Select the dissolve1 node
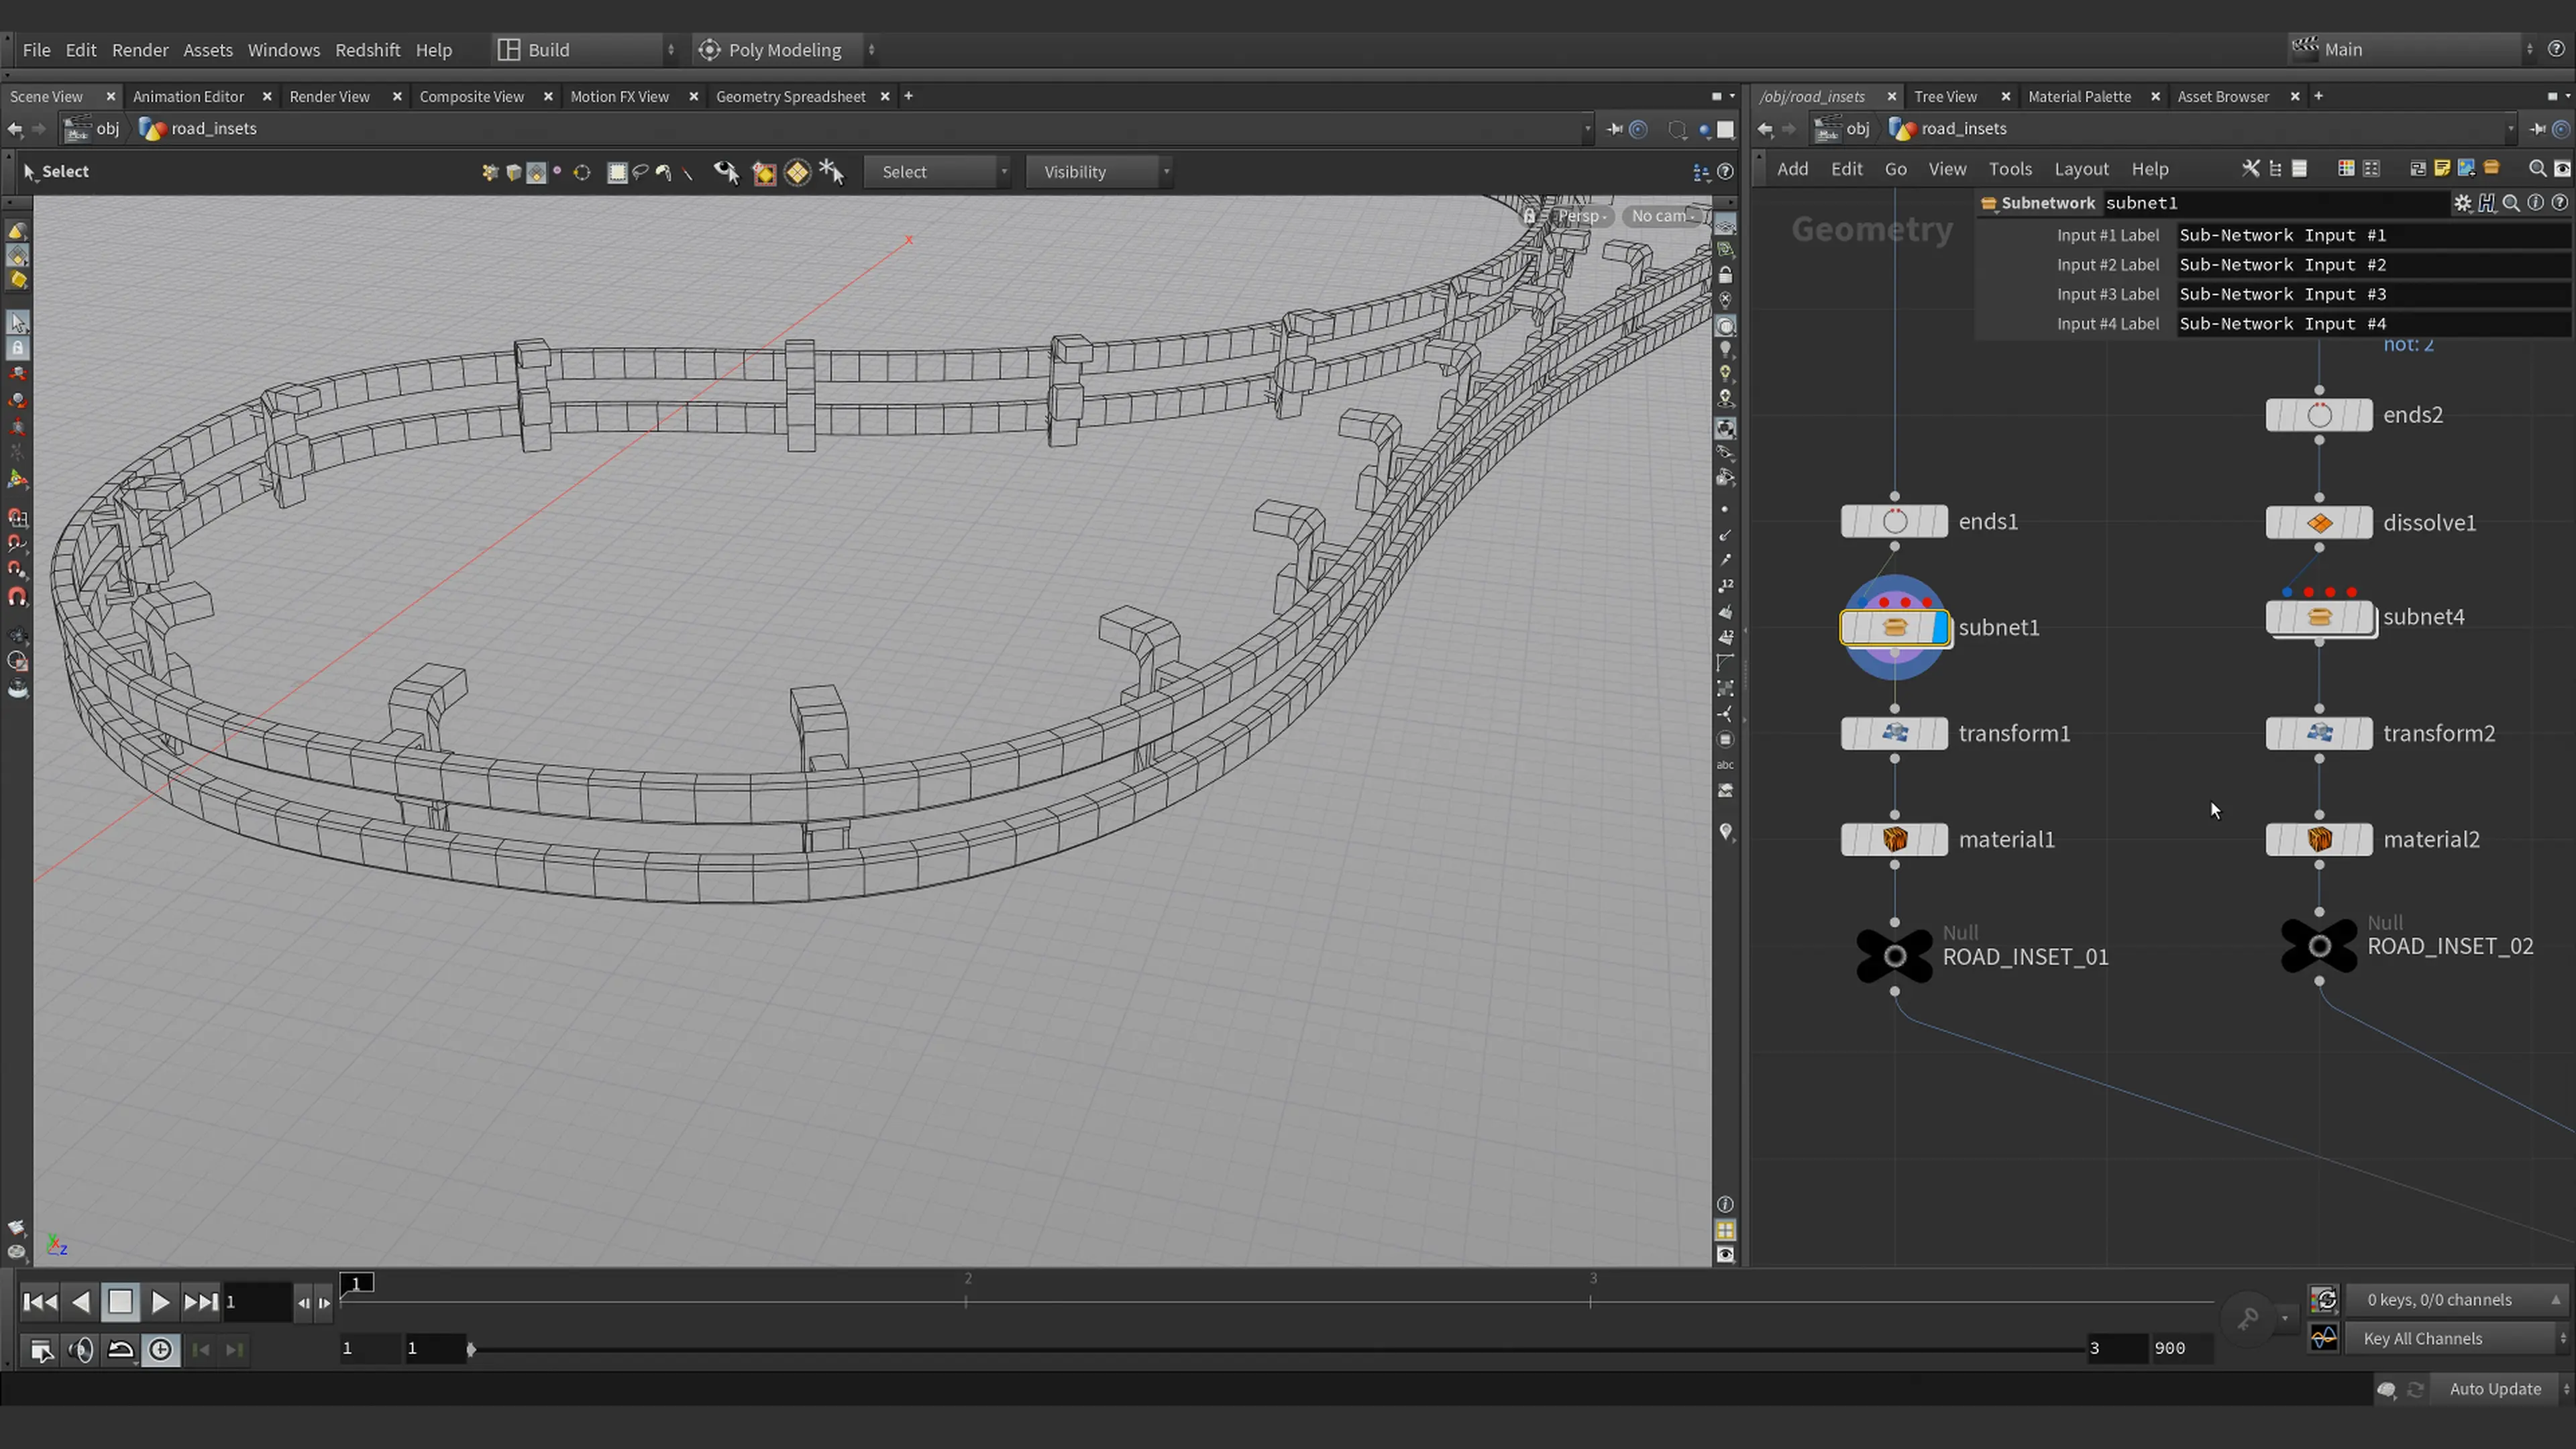2576x1449 pixels. click(2319, 523)
